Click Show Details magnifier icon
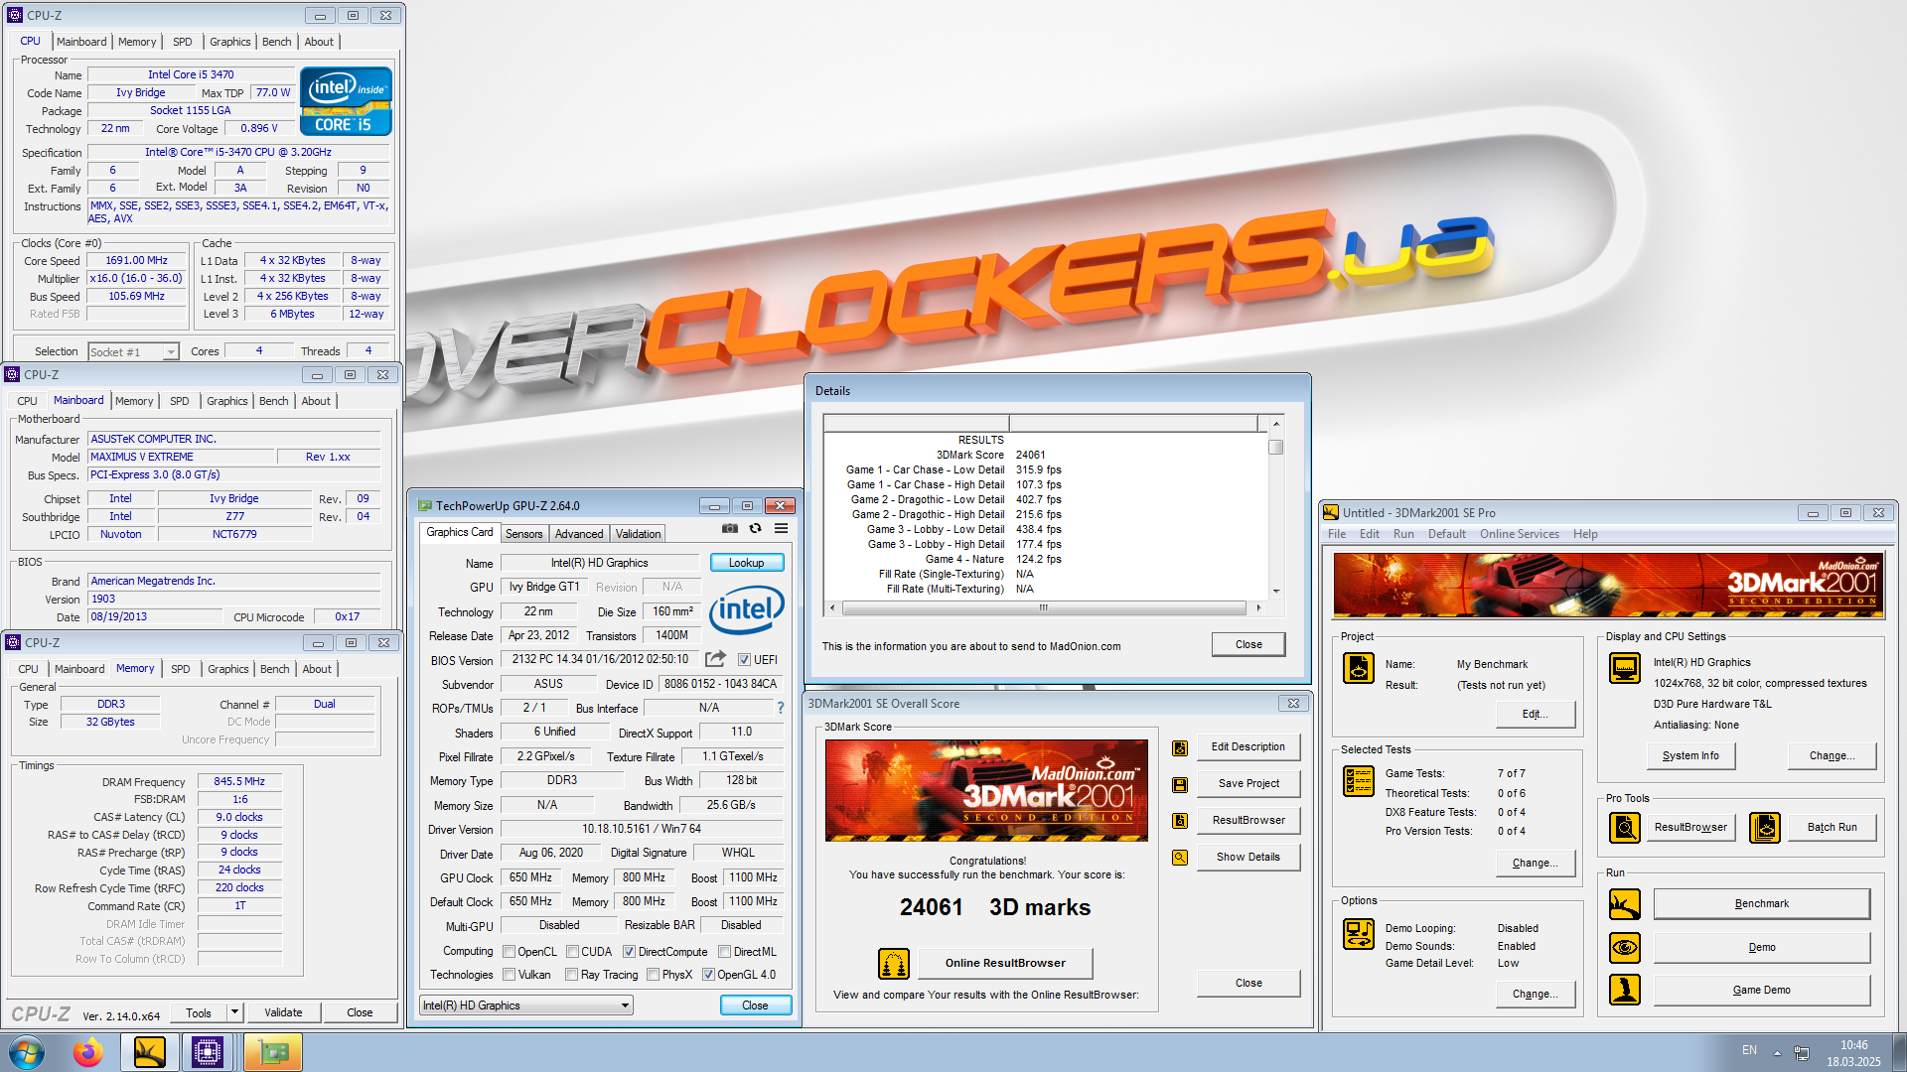The width and height of the screenshot is (1907, 1072). [1180, 858]
